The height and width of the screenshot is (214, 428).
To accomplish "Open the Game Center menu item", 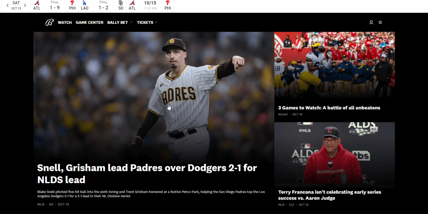I will 89,23.
